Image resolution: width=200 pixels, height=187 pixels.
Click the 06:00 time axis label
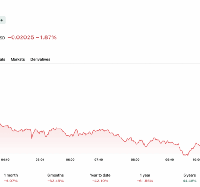click(x=70, y=160)
